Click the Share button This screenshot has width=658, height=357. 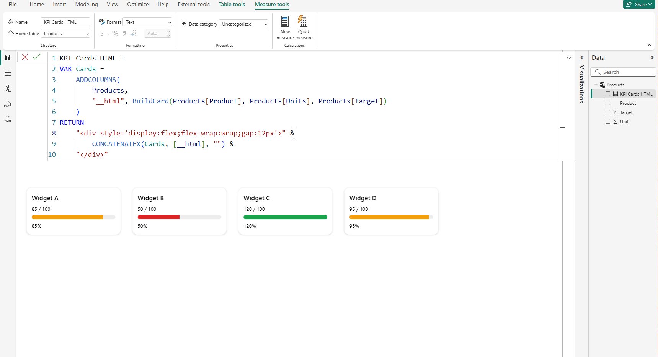639,4
